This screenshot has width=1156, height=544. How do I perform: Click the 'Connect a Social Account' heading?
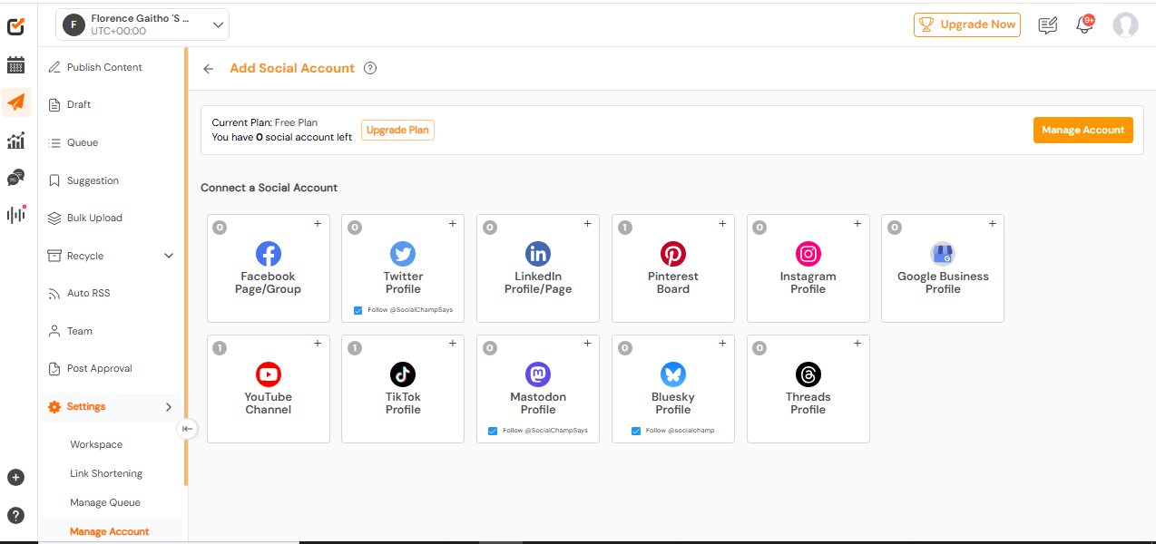pyautogui.click(x=269, y=188)
